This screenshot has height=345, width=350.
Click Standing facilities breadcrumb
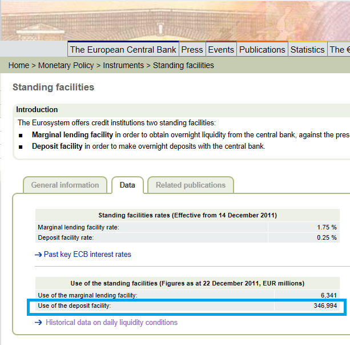click(x=183, y=65)
